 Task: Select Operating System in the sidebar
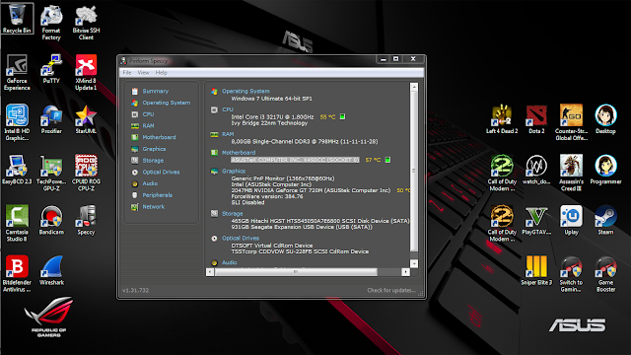[167, 103]
